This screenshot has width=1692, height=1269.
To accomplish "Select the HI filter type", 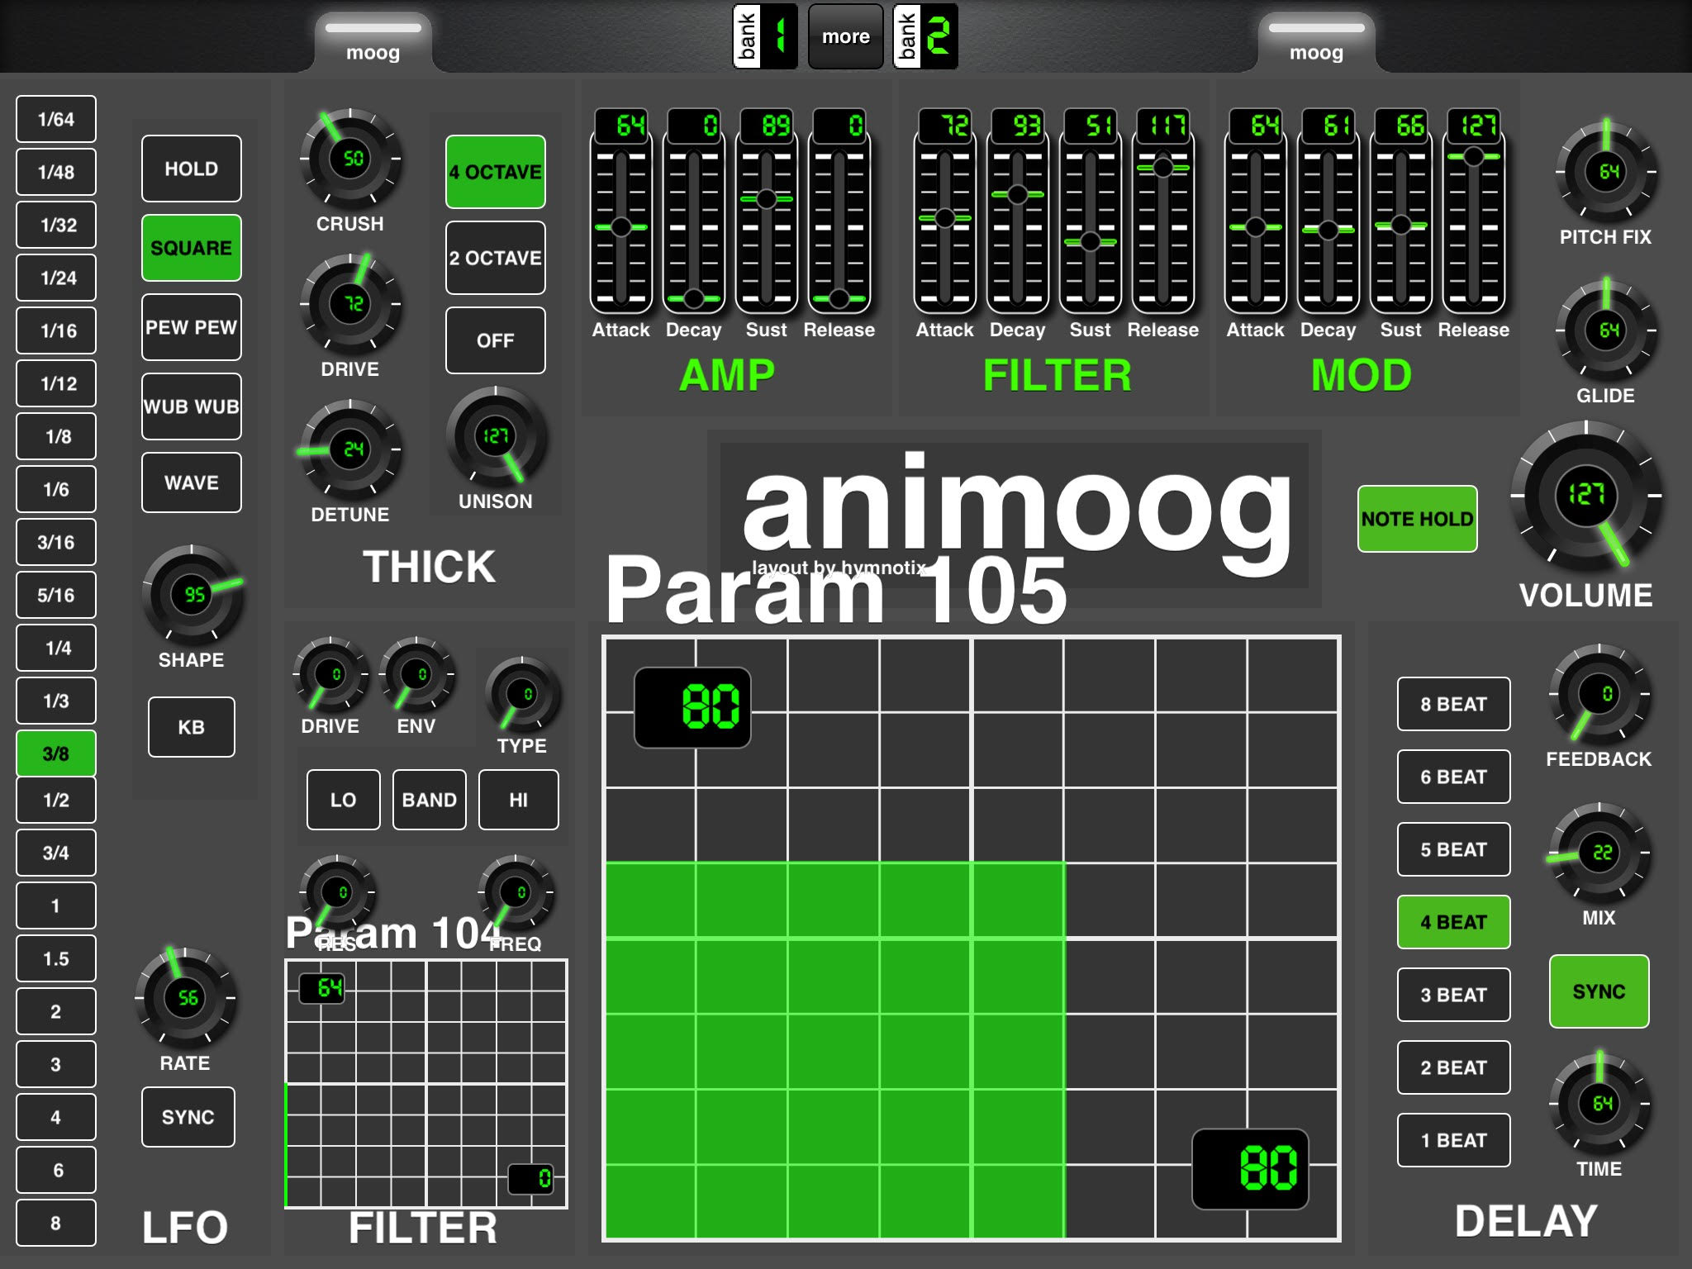I will click(519, 800).
